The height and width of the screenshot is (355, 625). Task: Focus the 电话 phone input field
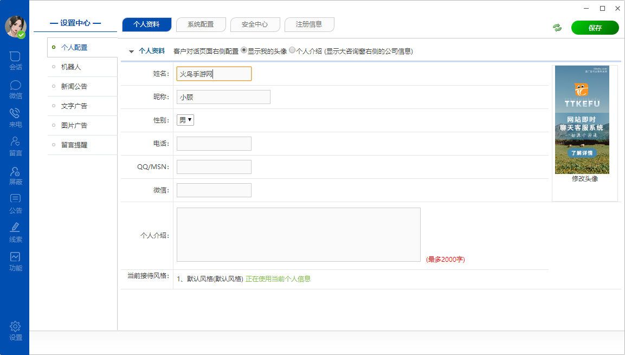[214, 144]
